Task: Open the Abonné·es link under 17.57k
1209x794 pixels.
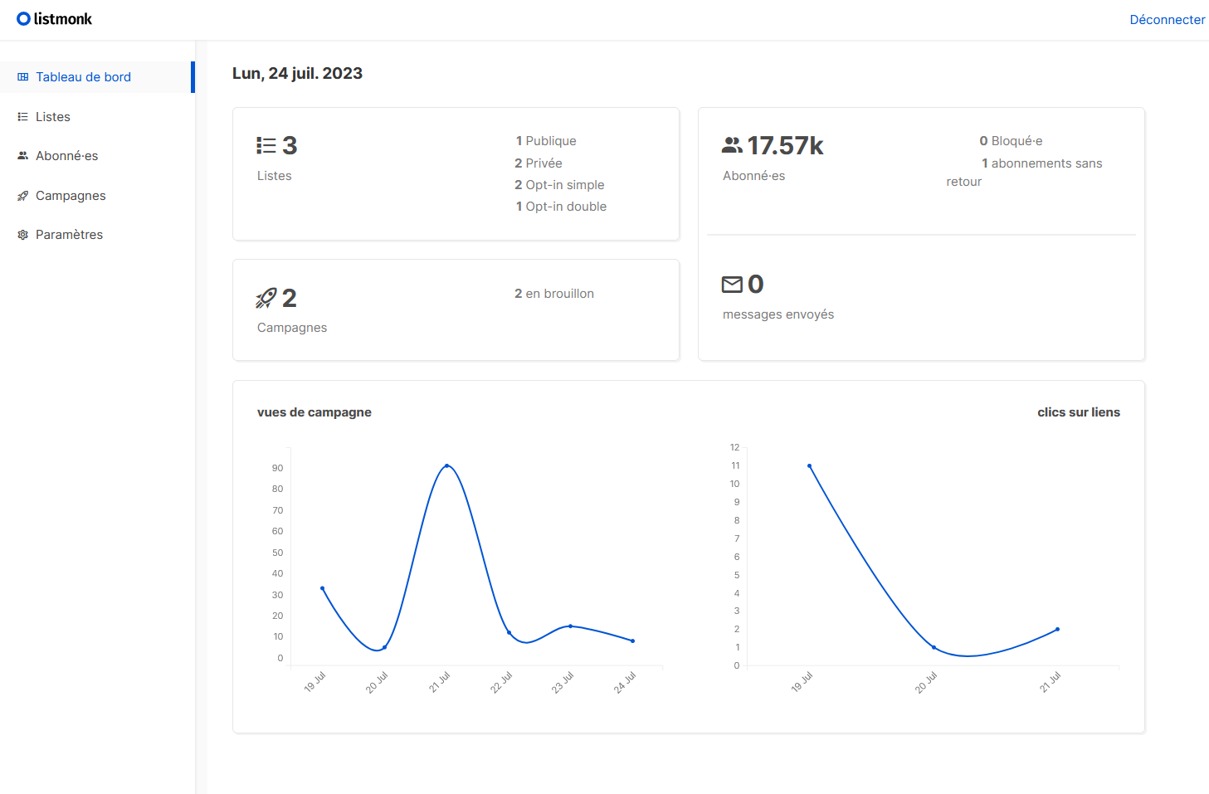Action: tap(753, 176)
